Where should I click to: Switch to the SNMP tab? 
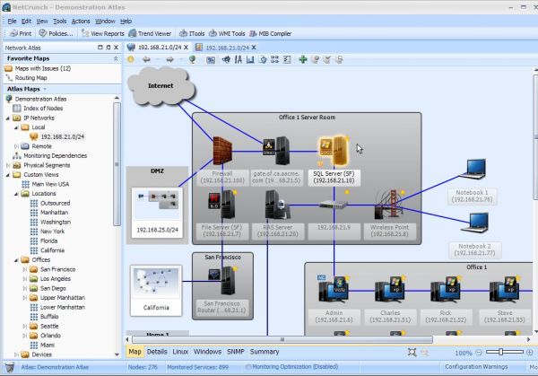pyautogui.click(x=235, y=352)
